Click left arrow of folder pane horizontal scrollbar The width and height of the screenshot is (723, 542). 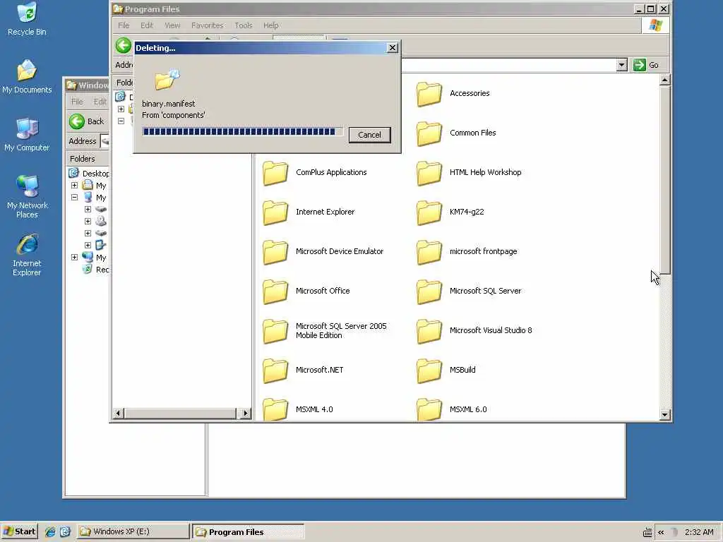pos(119,414)
